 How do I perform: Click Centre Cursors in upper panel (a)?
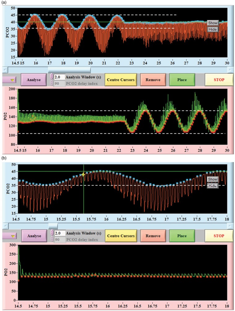click(121, 80)
